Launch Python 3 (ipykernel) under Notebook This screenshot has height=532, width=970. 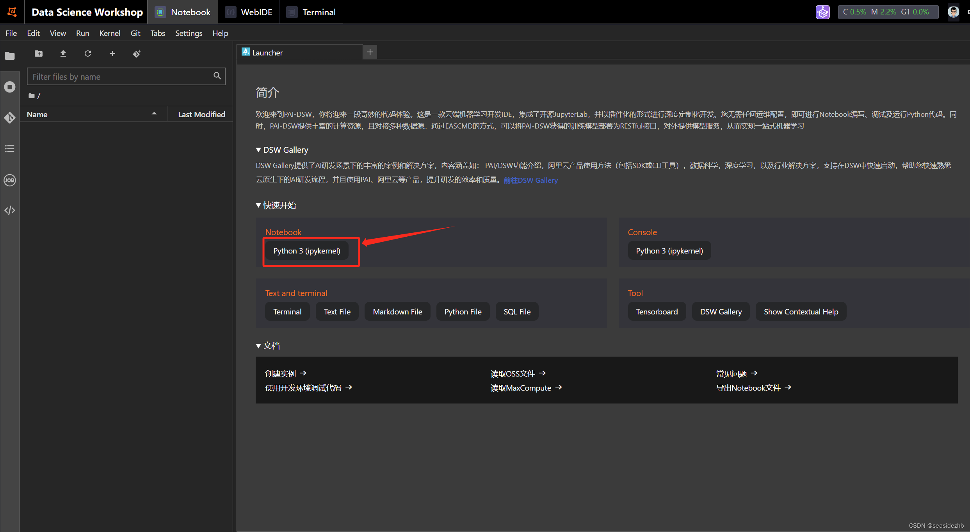[x=307, y=251]
